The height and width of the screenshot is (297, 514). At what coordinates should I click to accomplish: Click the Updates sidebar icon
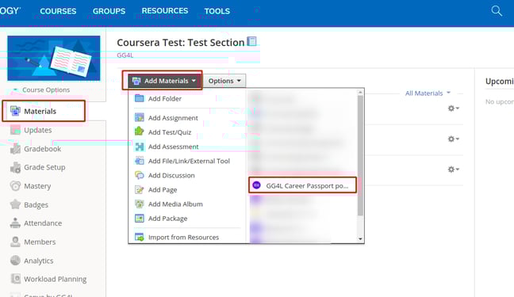[15, 130]
